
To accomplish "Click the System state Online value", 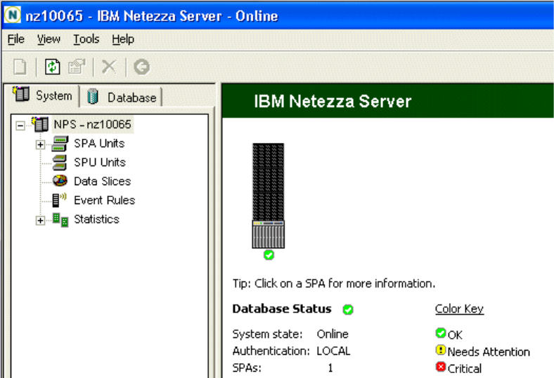I will [x=333, y=334].
